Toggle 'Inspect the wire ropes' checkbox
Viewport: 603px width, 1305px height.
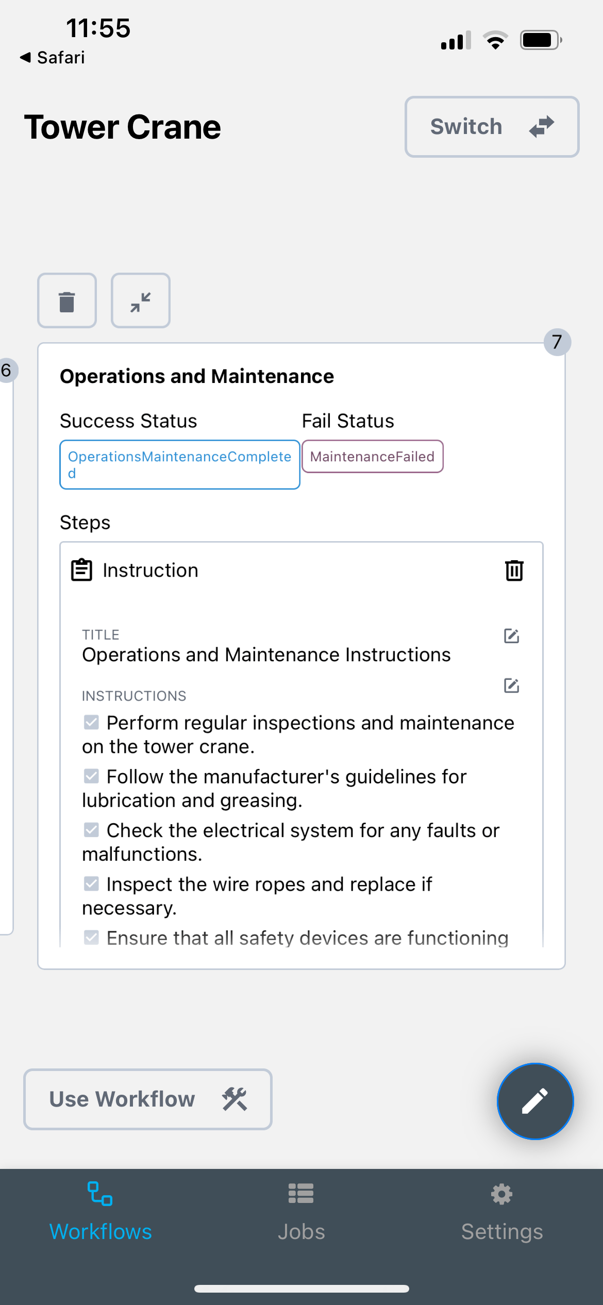click(91, 884)
